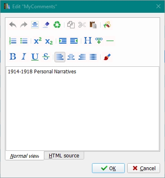Copy text using the copy icon

[x=71, y=25]
